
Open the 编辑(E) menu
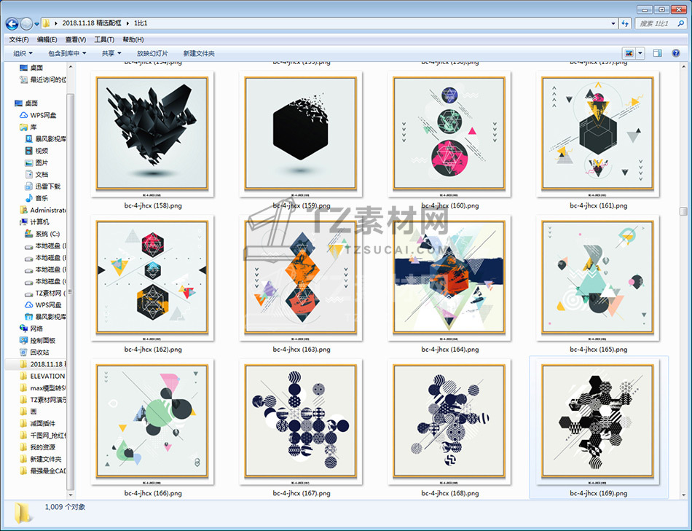tap(47, 39)
